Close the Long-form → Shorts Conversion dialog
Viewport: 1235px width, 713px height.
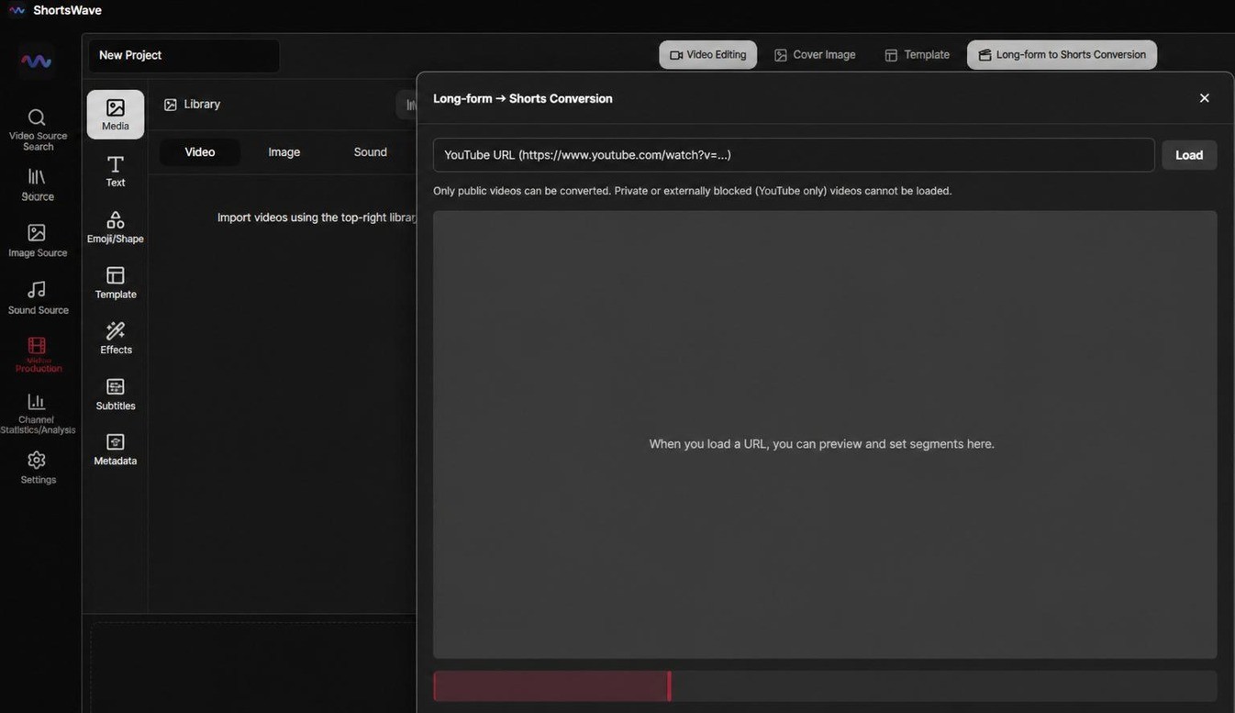point(1205,98)
